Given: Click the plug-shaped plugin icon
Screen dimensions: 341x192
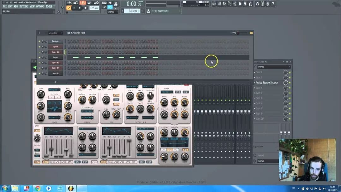Looking at the screenshot, I should (245, 4).
